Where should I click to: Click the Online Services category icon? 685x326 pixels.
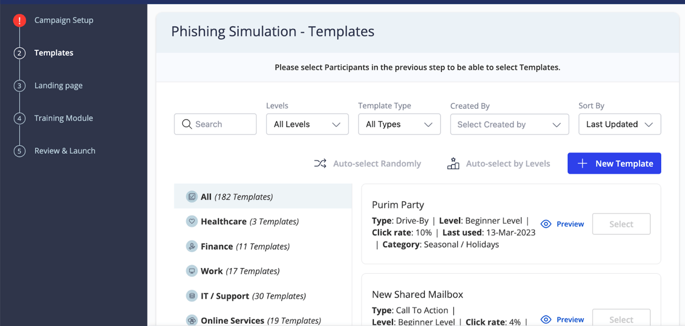click(x=192, y=321)
